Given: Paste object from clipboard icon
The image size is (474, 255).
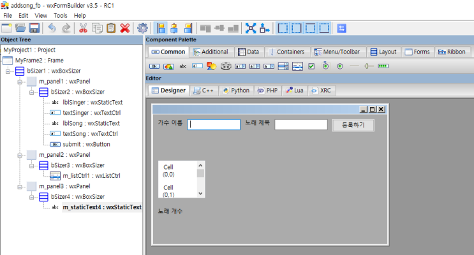Looking at the screenshot, I should point(111,28).
